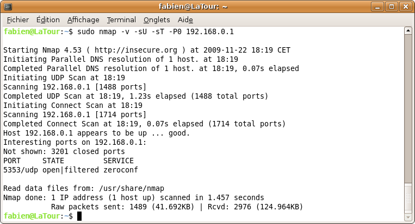The image size is (415, 224).
Task: Click the scrollbar up arrow
Action: (408, 31)
